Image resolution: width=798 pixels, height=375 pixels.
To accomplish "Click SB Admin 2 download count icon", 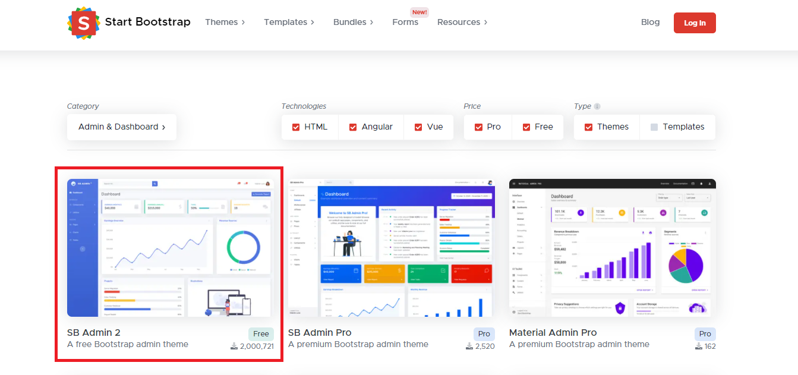I will tap(234, 346).
